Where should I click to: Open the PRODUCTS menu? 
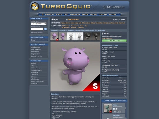(49, 14)
